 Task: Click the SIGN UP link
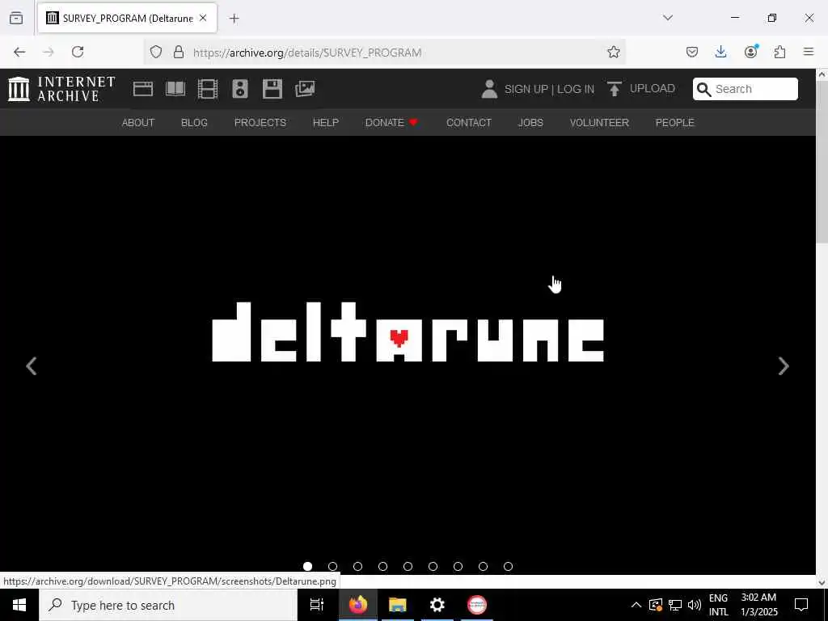click(x=526, y=89)
